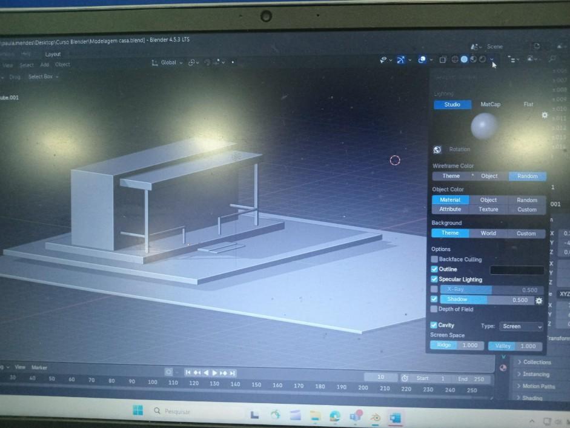Open Select Box tool dropdown
This screenshot has width=570, height=428.
coord(43,76)
